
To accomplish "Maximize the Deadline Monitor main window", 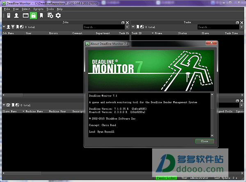I will tap(230, 2).
